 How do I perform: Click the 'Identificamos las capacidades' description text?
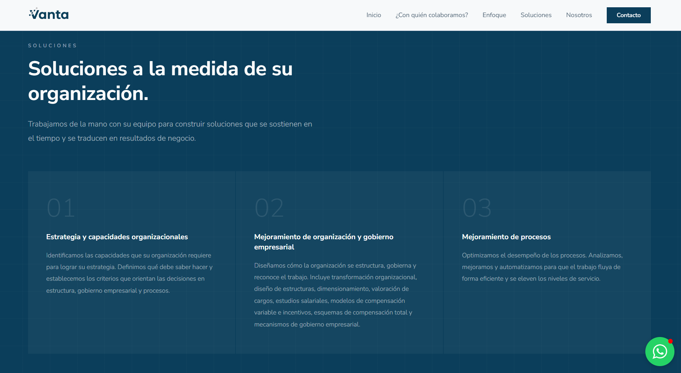[x=129, y=273]
